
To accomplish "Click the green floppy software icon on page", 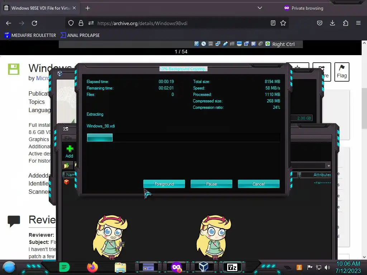I will point(14,69).
